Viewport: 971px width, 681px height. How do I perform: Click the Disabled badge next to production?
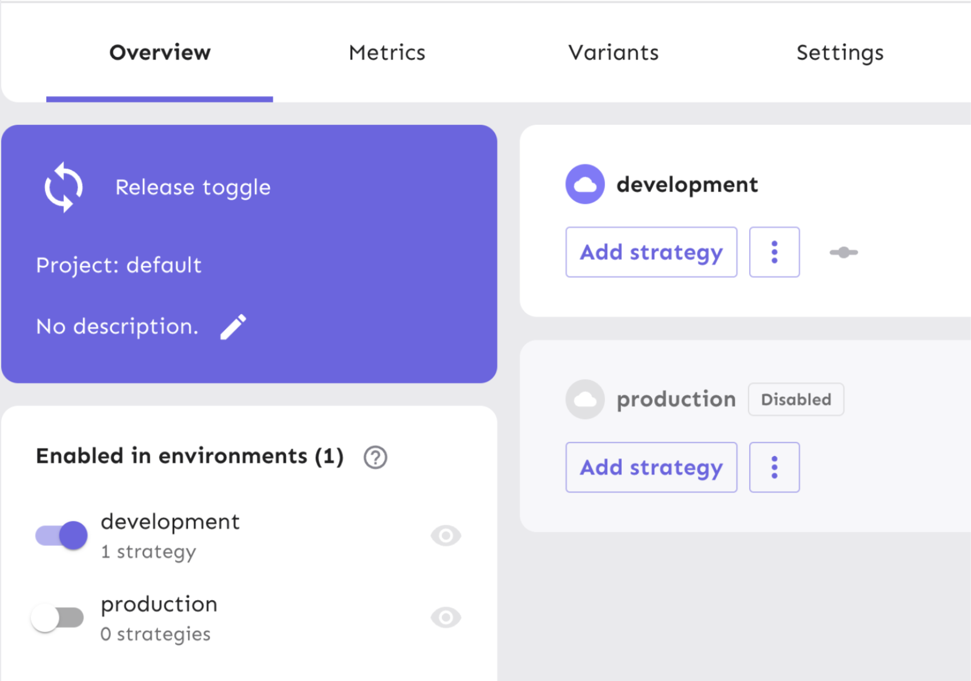coord(795,399)
